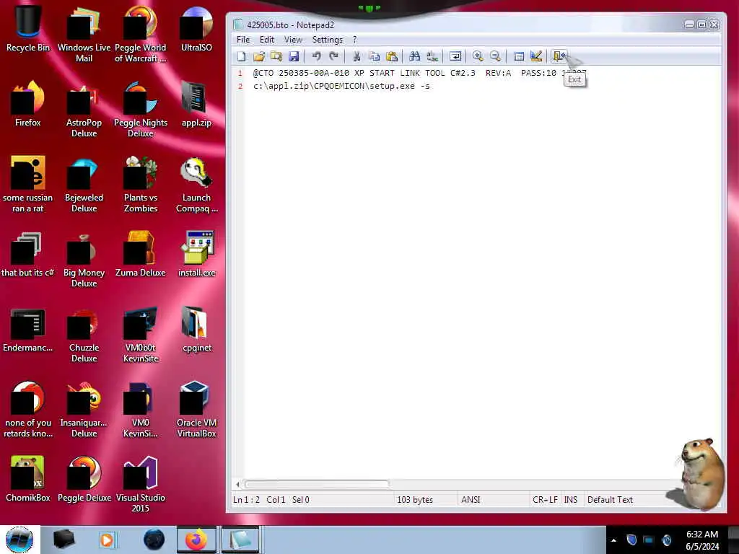The image size is (739, 554).
Task: Open Replace with the toolbar icon
Action: pos(432,56)
